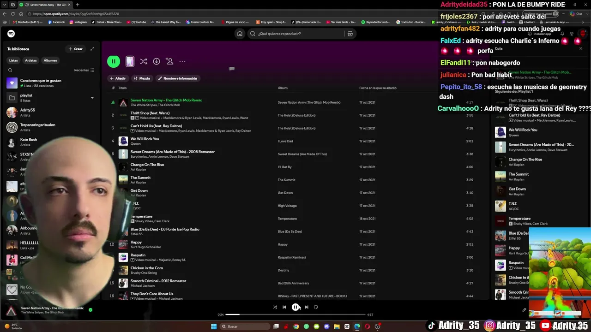Open the Instagram bookmark
Image resolution: width=591 pixels, height=332 pixels.
pyautogui.click(x=78, y=22)
